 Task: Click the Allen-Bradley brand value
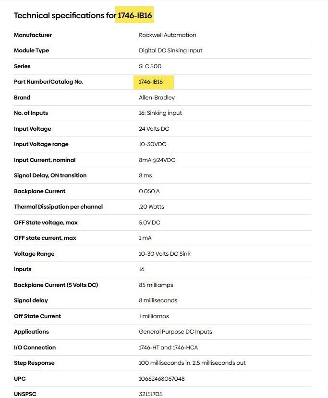pyautogui.click(x=157, y=98)
